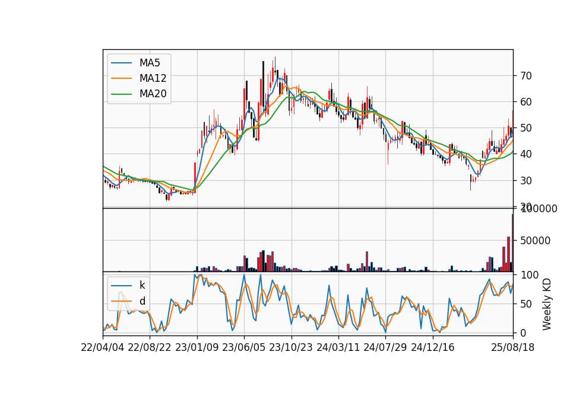
Task: Select the orange MA12 legend line sample
Action: 121,78
